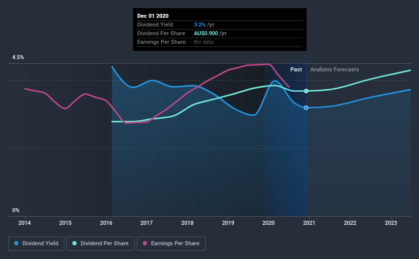The width and height of the screenshot is (419, 259).
Task: Click the teal dot in Dividend Per Share legend
Action: point(75,243)
